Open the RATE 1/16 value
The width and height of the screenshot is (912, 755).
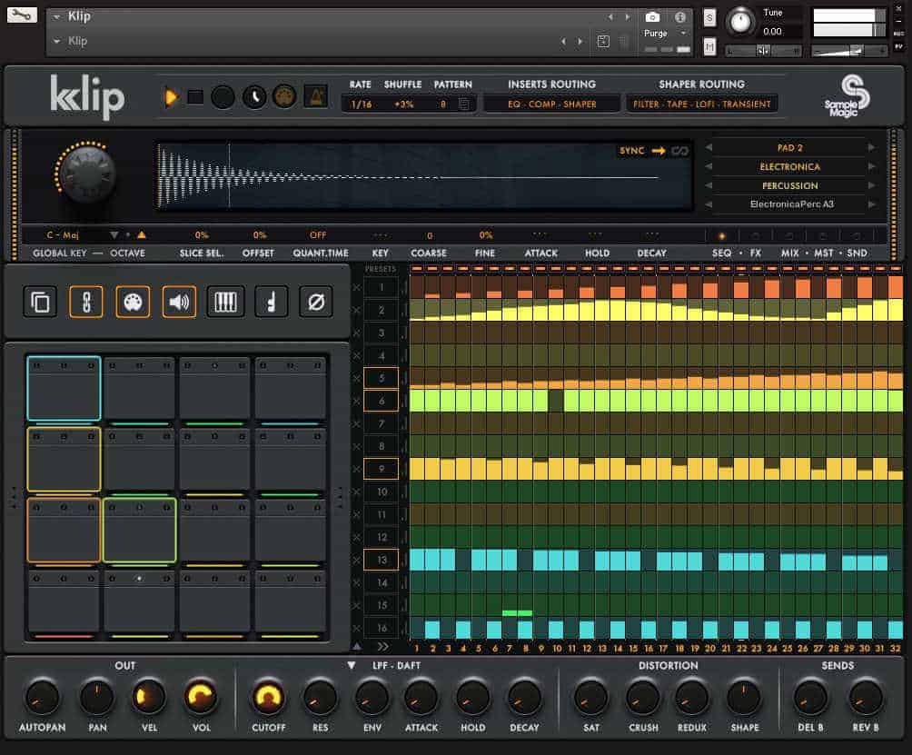362,104
